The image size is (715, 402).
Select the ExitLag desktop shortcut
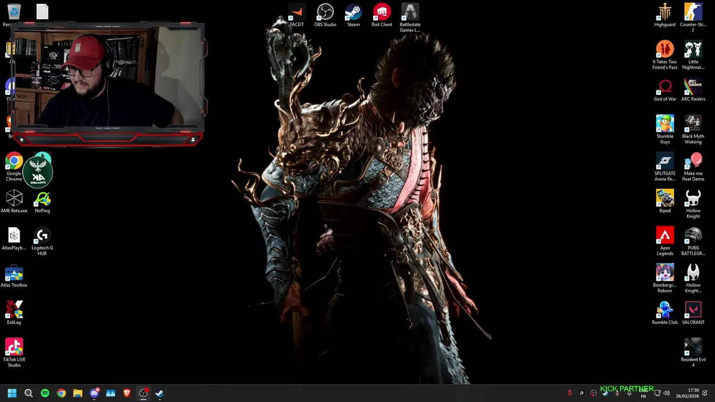click(x=14, y=313)
